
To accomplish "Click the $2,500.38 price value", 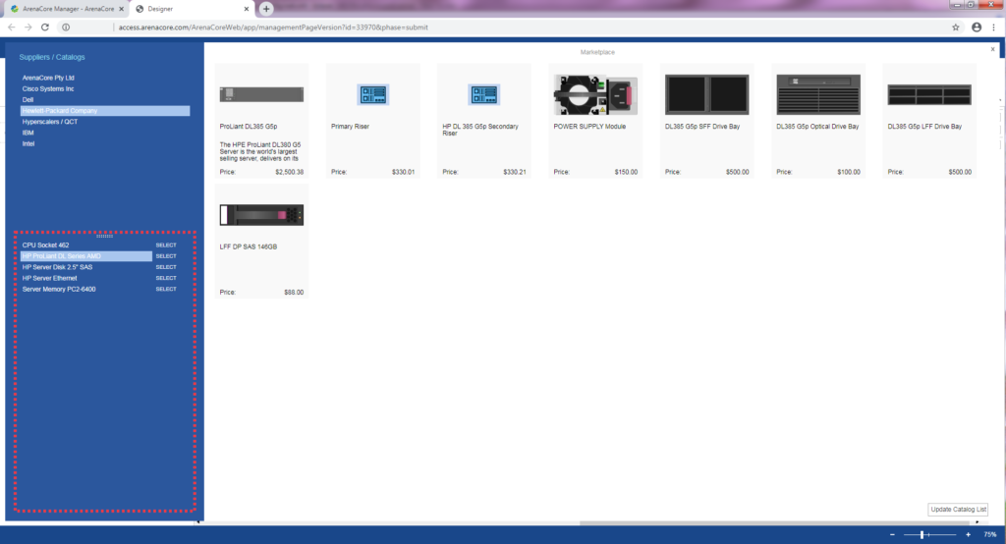I will [x=290, y=172].
